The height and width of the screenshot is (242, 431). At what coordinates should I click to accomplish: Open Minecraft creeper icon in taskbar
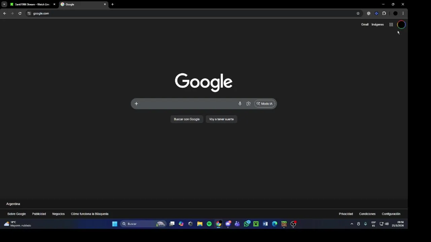coord(256,224)
